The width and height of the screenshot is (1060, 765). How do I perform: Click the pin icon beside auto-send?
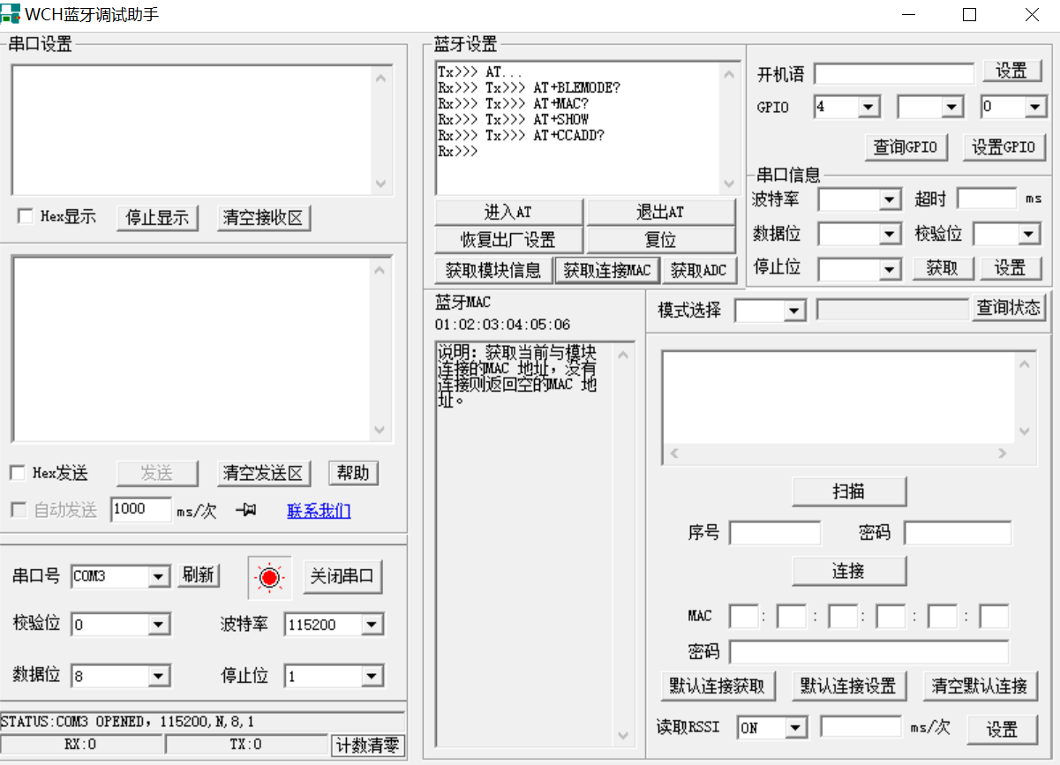[x=246, y=509]
